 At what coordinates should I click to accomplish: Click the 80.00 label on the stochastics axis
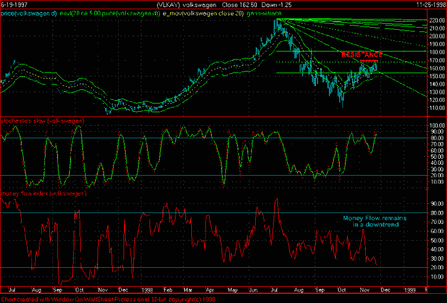click(438, 138)
